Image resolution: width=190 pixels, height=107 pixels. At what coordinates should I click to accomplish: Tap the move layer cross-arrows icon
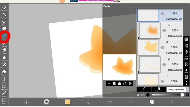(186, 52)
